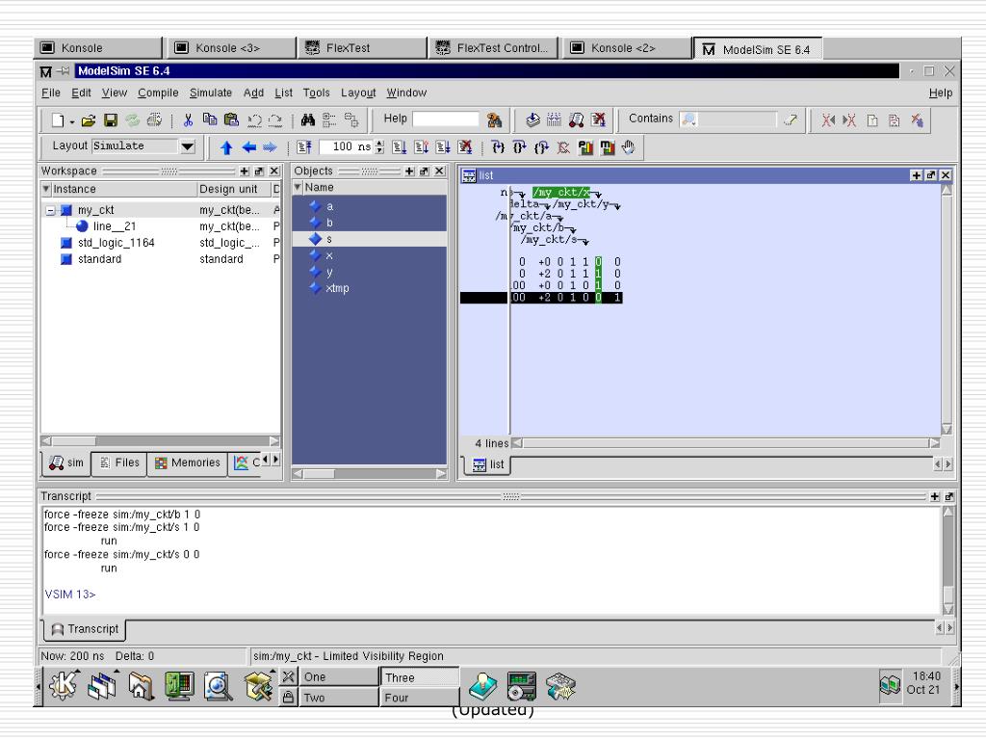Click the blue left arrow icon
Screen dimensions: 986x740
coord(249,147)
